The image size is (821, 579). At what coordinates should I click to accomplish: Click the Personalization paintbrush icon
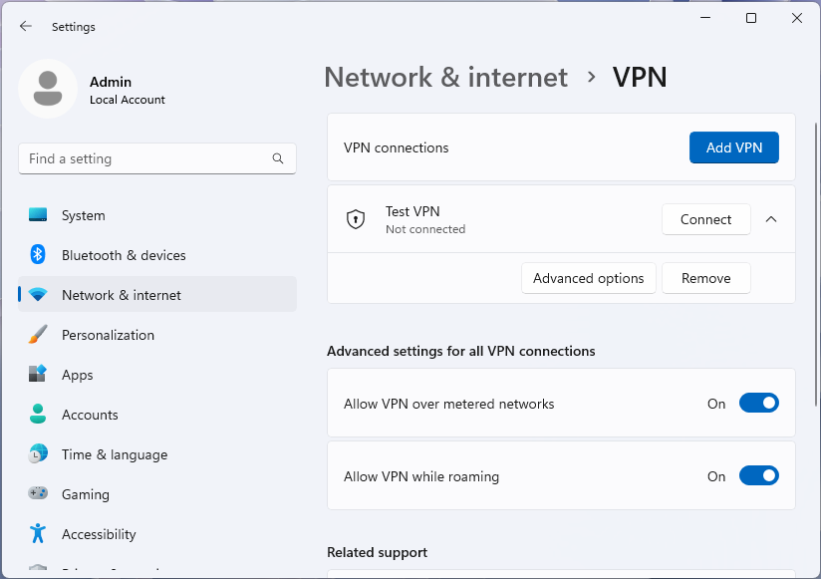(x=37, y=335)
